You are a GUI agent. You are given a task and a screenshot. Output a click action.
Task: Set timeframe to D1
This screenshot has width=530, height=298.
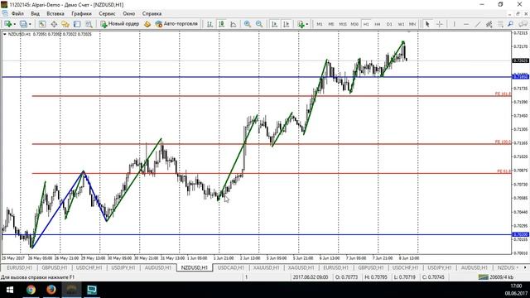(389, 24)
